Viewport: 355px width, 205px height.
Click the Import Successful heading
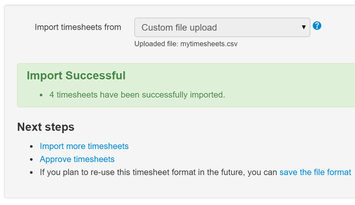[x=76, y=75]
